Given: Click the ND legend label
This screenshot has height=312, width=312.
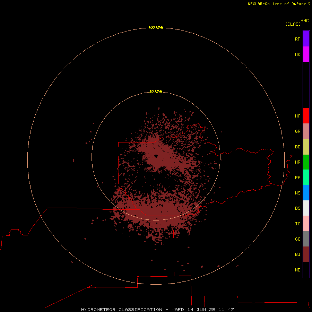Looking at the screenshot, I should click(297, 270).
